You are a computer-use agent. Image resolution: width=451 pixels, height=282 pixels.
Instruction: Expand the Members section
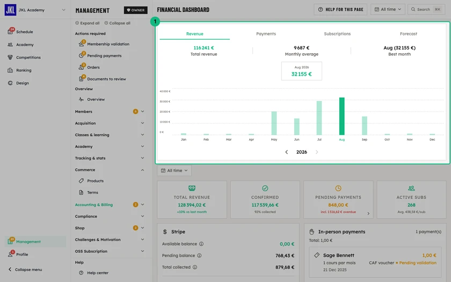142,111
